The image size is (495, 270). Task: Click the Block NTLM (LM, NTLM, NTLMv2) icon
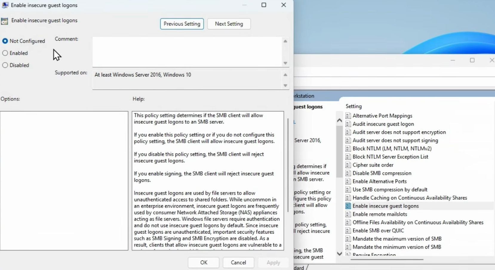point(348,149)
